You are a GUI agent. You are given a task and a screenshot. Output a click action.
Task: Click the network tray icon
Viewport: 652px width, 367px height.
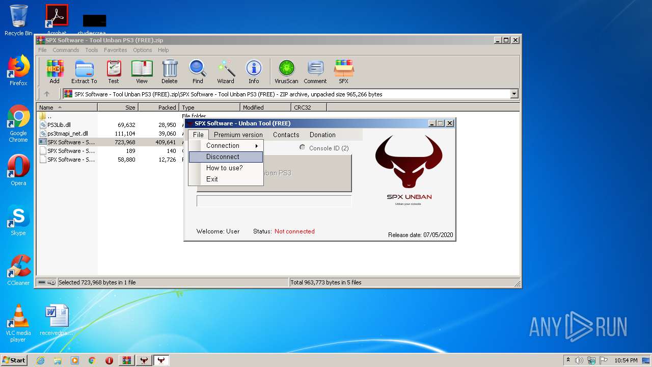click(x=591, y=360)
